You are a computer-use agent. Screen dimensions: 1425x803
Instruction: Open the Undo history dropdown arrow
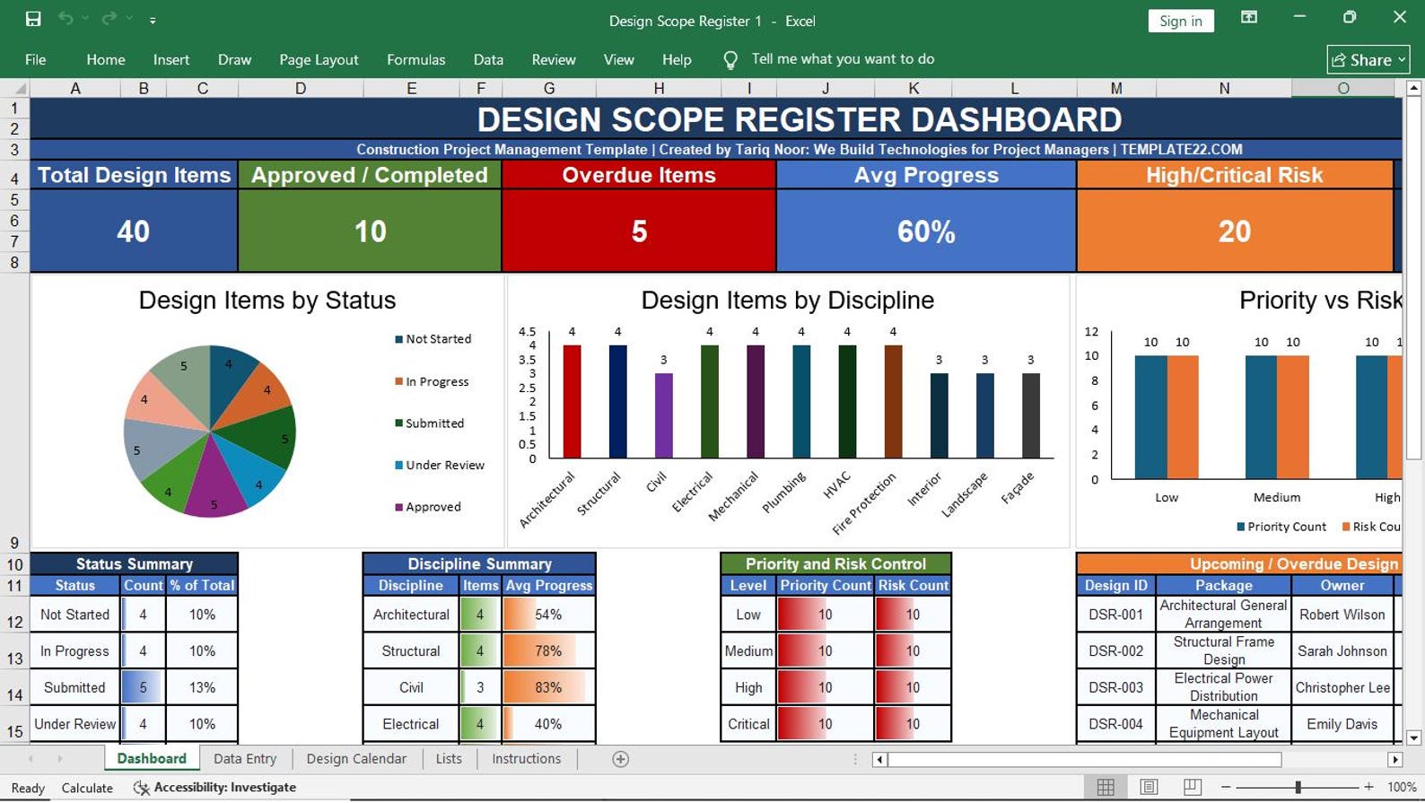[x=85, y=19]
